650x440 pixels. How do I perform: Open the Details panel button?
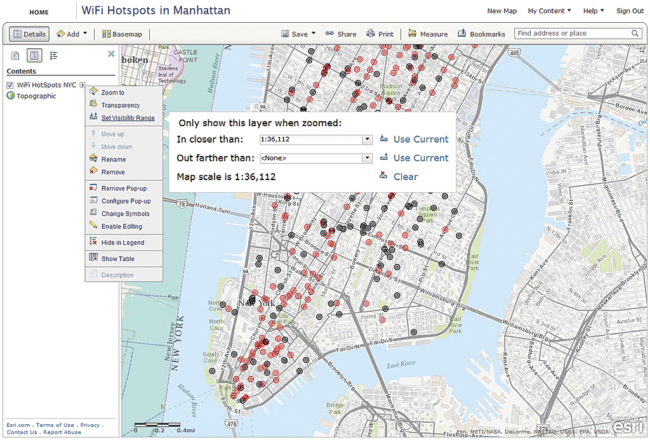tap(29, 34)
